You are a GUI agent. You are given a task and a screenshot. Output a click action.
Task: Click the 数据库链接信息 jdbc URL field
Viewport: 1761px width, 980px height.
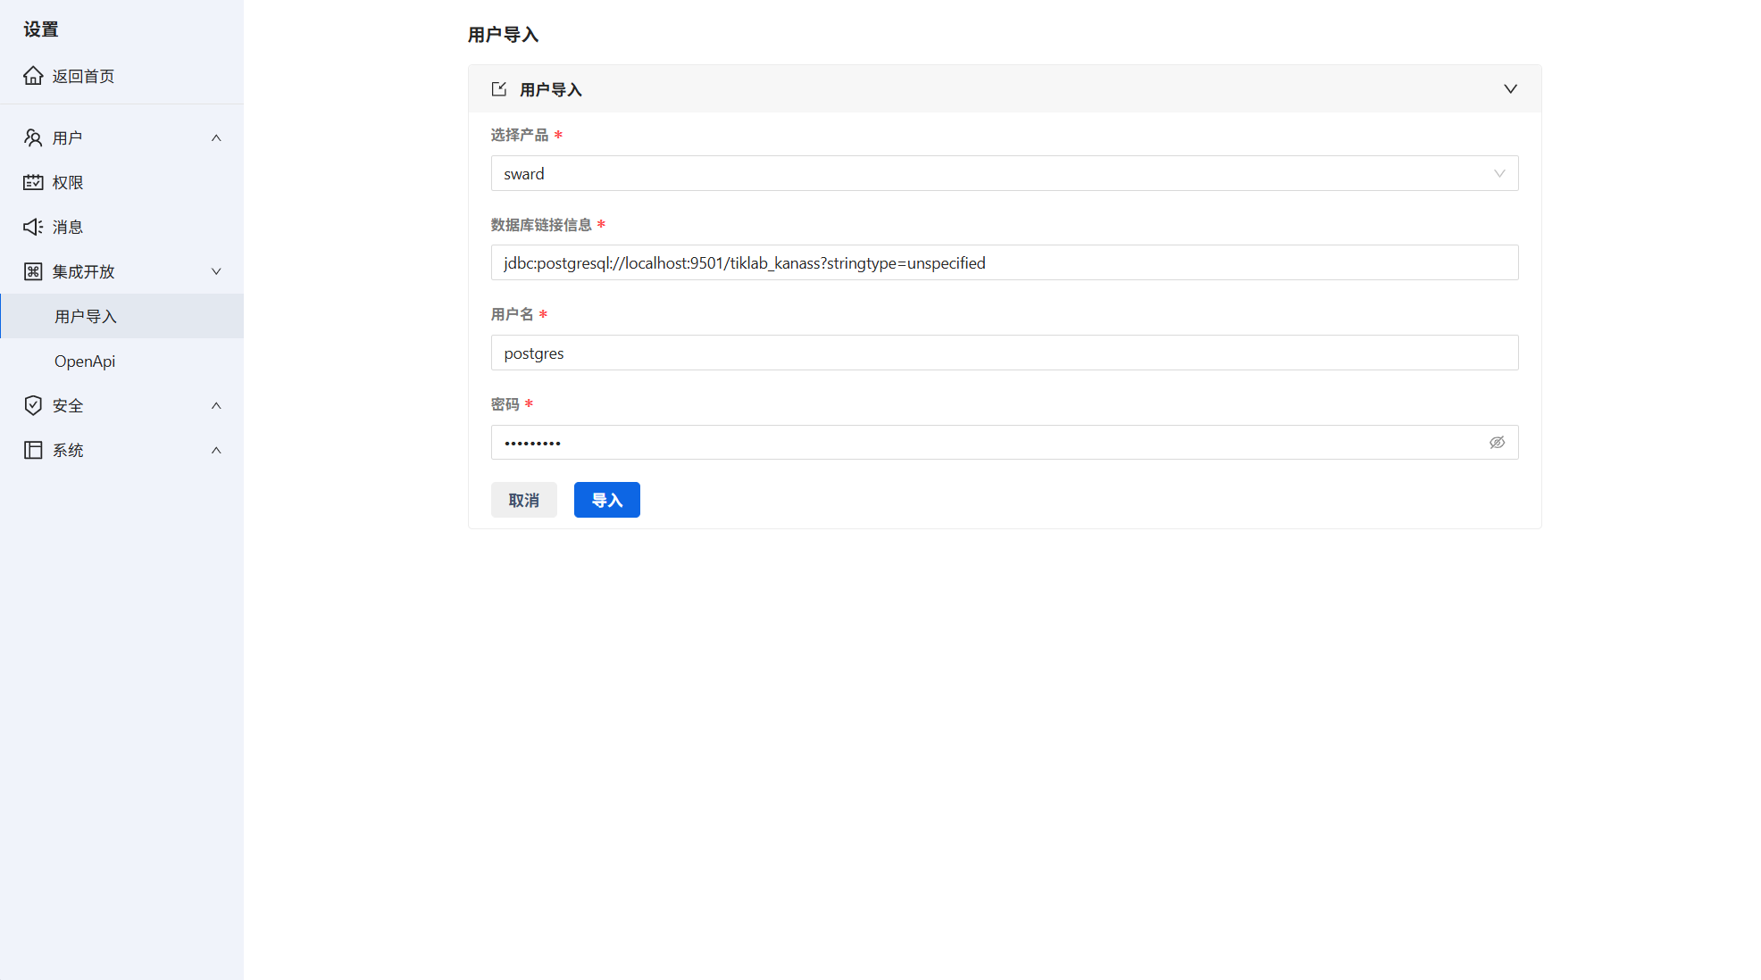[1004, 262]
